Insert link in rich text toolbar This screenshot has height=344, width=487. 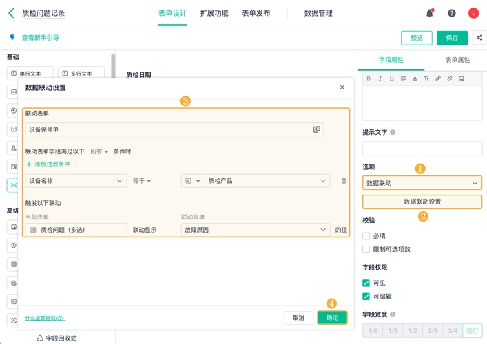438,79
